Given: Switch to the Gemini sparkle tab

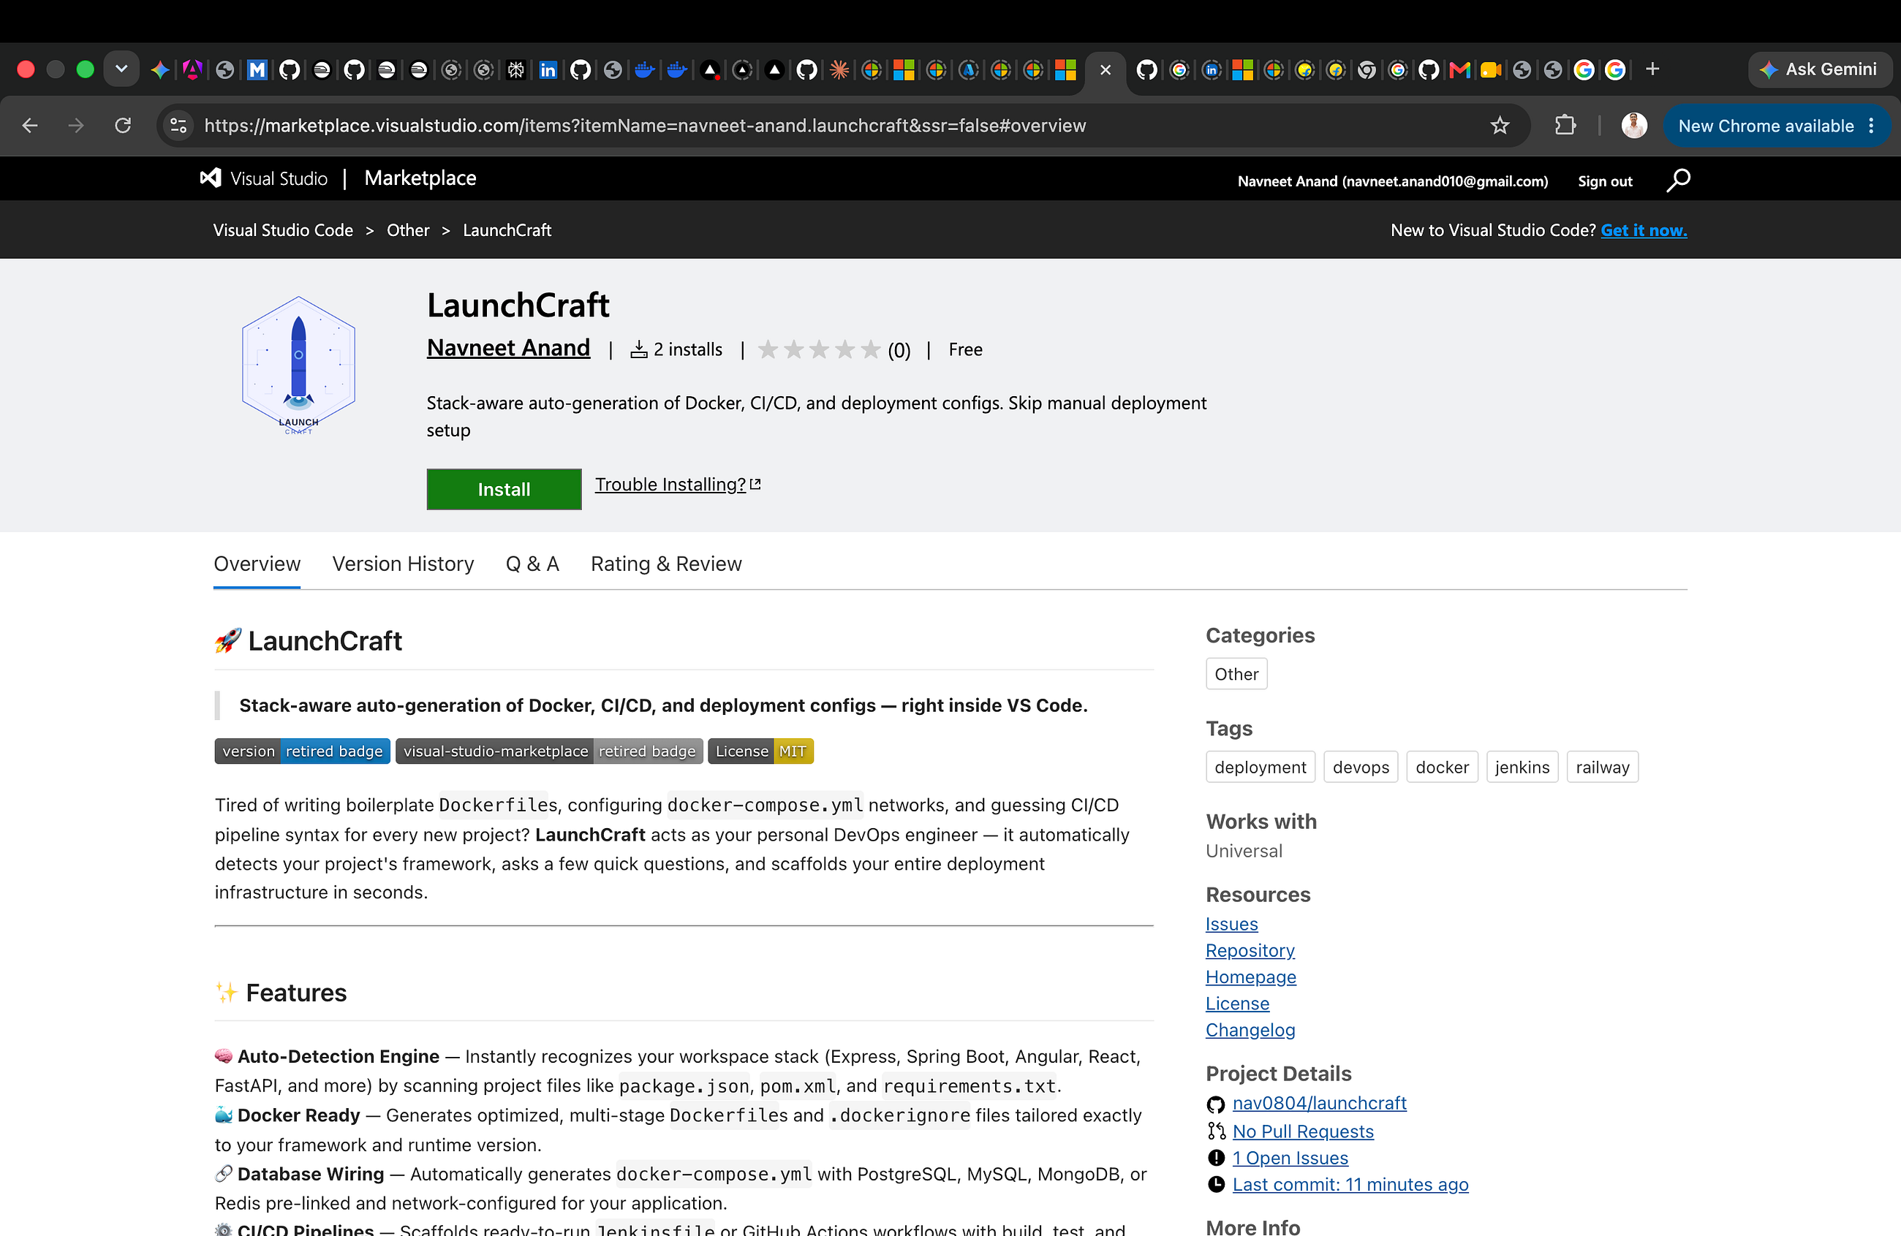Looking at the screenshot, I should pos(159,70).
